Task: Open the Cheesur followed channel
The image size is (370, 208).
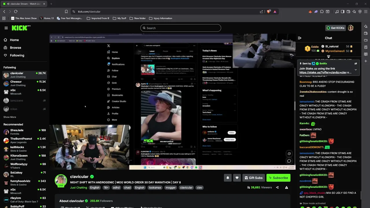Action: tap(25, 83)
